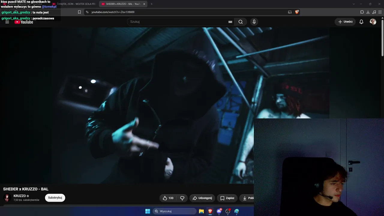Open OBS Studio from the taskbar

click(x=228, y=211)
